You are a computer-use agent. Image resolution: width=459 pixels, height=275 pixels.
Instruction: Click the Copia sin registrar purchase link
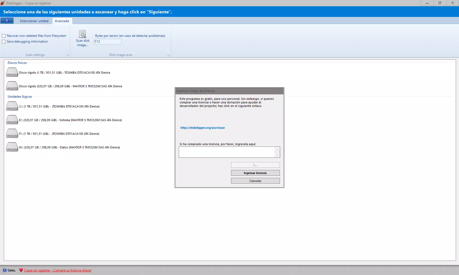point(58,270)
